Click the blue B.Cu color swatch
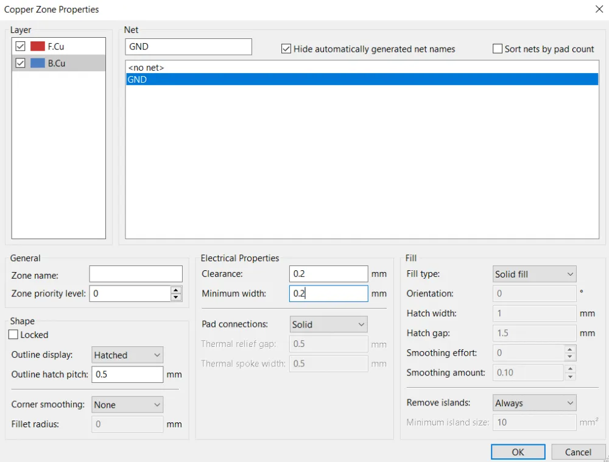This screenshot has width=609, height=462. [38, 63]
